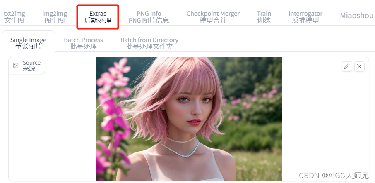The image size is (375, 183).
Task: Open the Miaoshou tab
Action: point(357,16)
